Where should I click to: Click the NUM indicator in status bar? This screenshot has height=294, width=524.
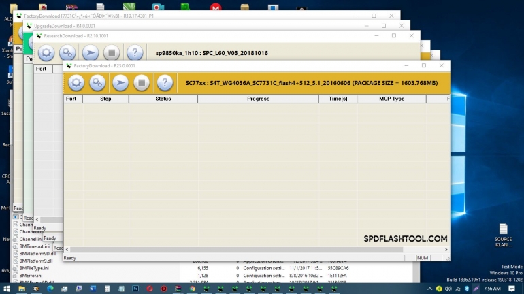(423, 257)
